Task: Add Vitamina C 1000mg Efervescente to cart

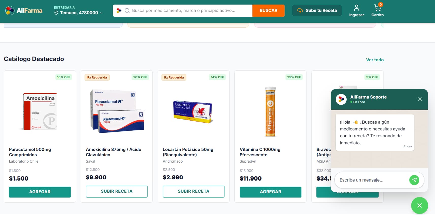Action: coord(270,192)
